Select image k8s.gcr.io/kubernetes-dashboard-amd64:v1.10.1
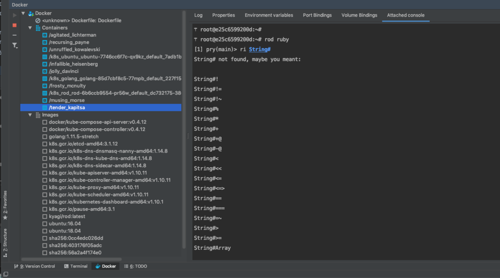 click(106, 202)
